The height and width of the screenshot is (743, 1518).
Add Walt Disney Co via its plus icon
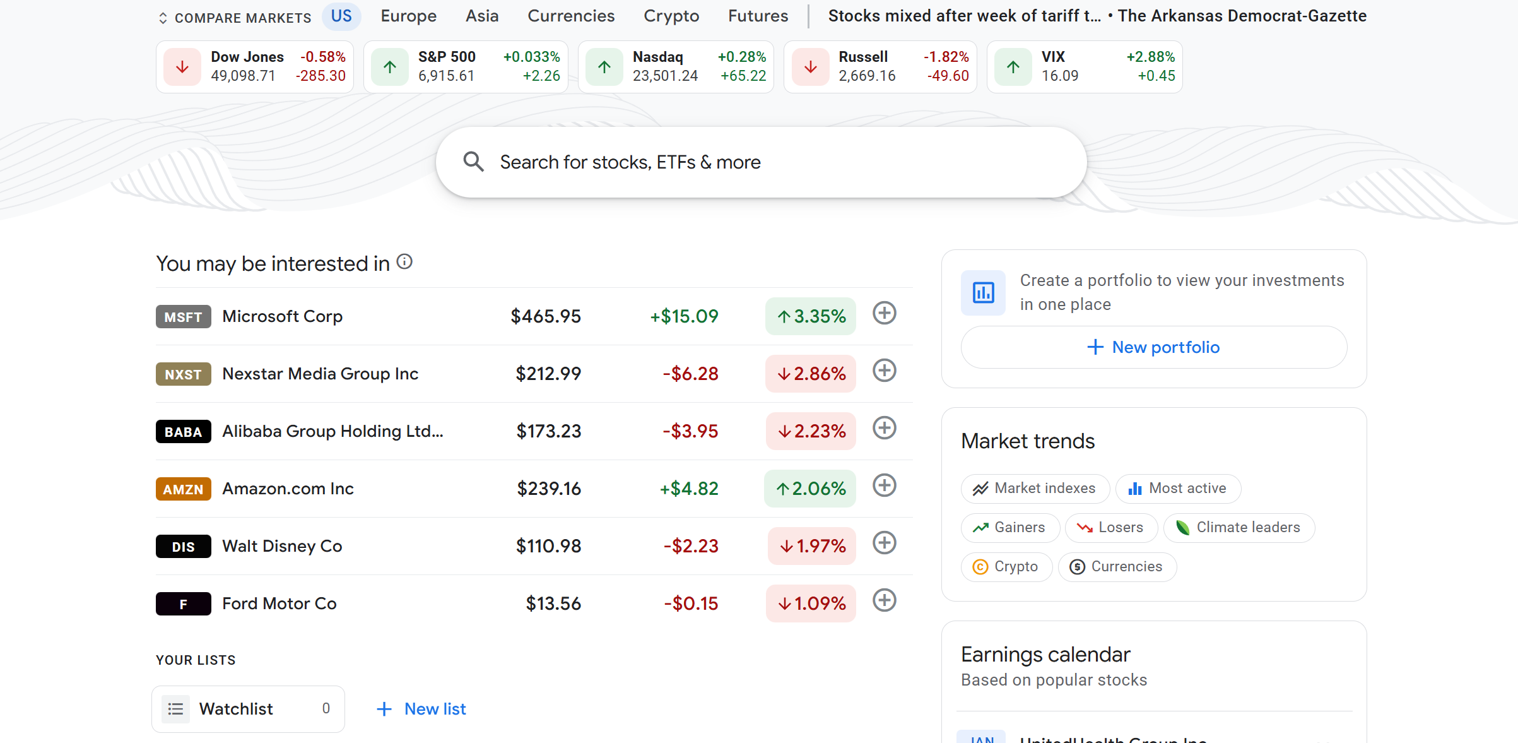[884, 544]
